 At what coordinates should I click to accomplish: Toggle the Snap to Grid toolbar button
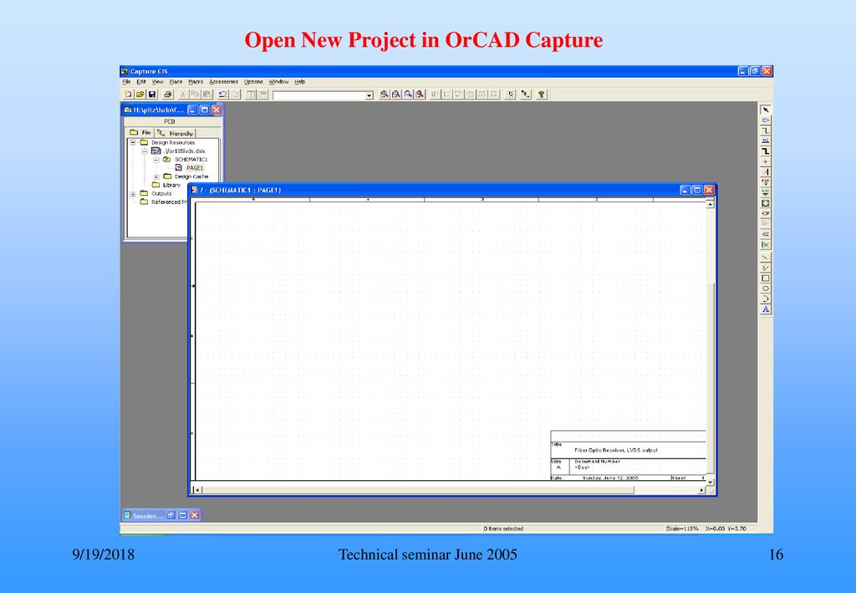point(511,95)
